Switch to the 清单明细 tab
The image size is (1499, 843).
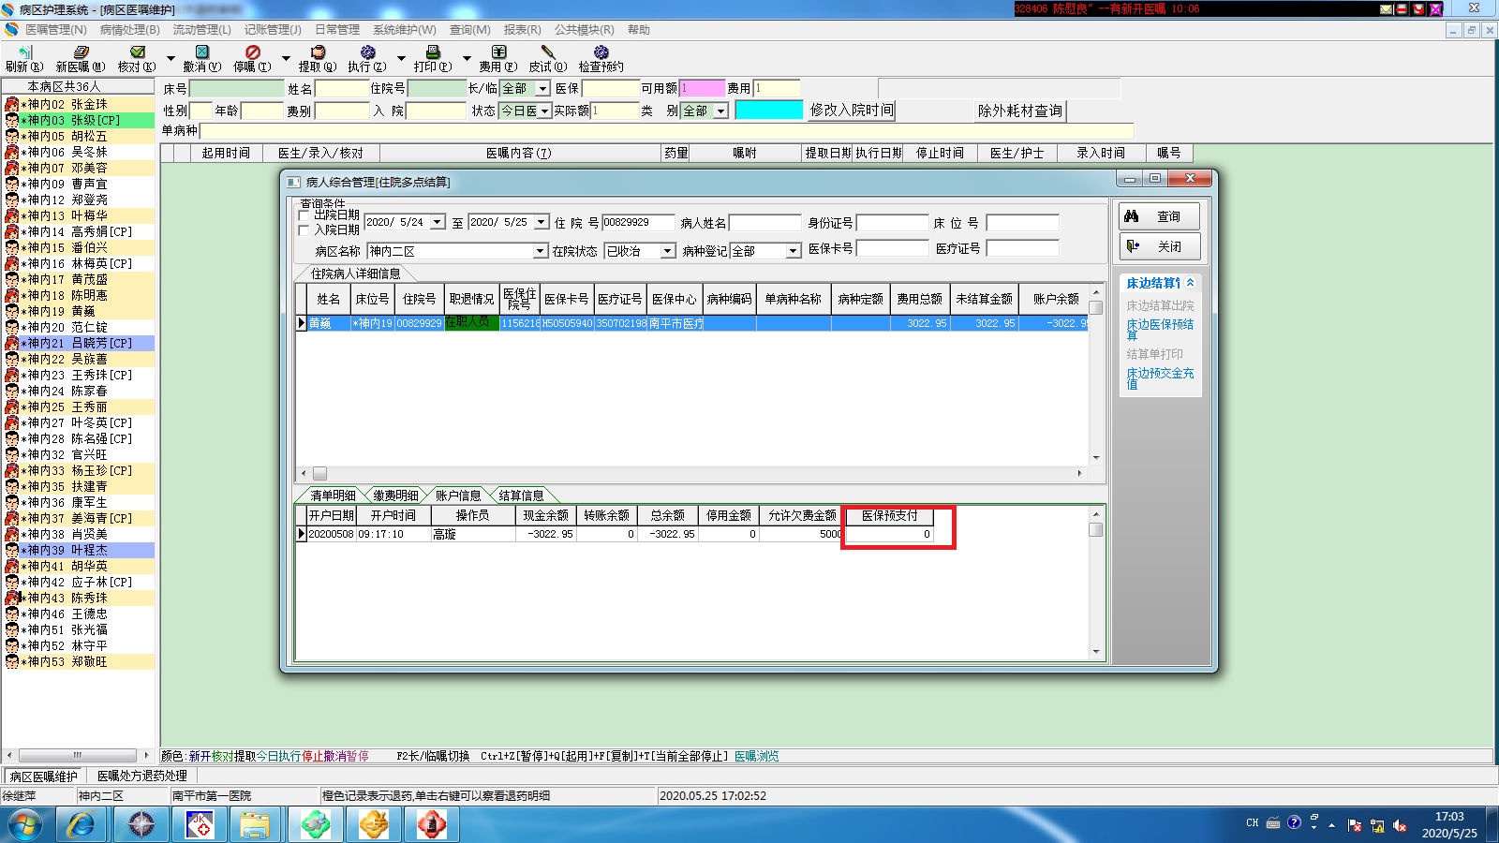pyautogui.click(x=333, y=495)
